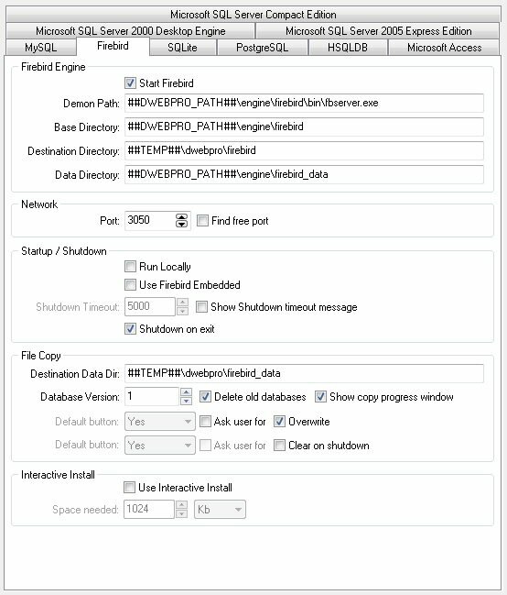Check Use Firebird Embedded

point(130,284)
